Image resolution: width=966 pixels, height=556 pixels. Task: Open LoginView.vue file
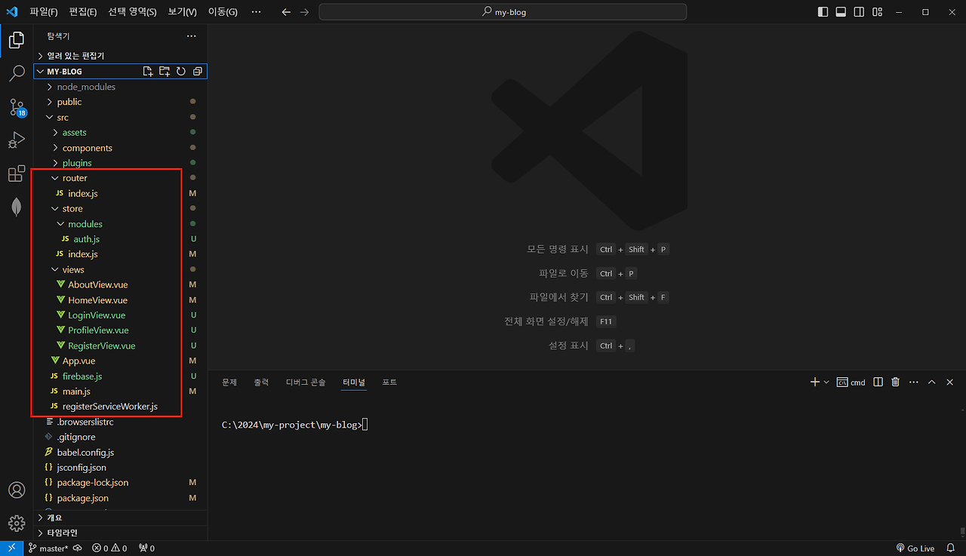121,315
